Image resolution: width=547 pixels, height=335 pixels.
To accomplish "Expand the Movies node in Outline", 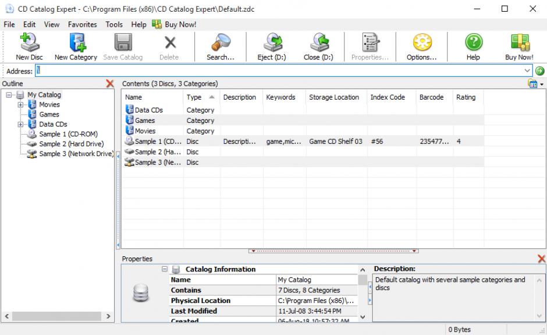I will pos(20,104).
